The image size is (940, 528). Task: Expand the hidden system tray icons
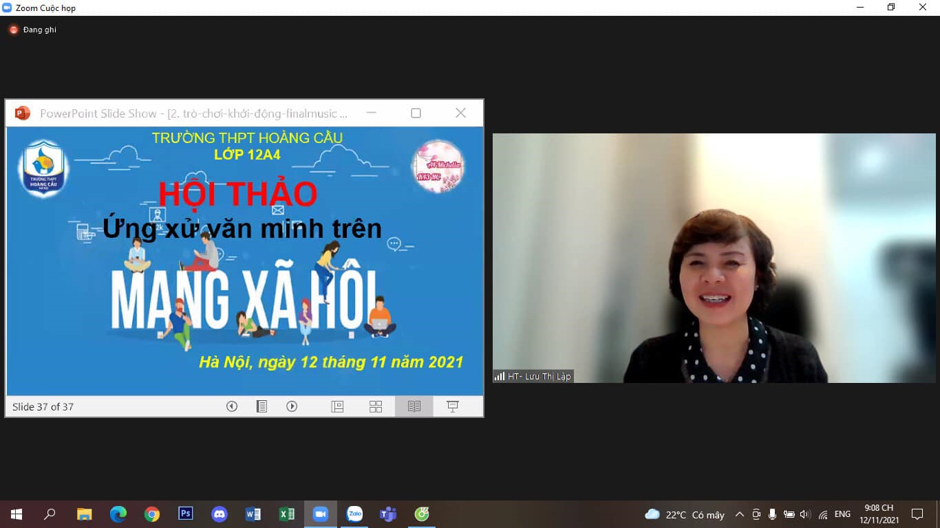click(740, 514)
